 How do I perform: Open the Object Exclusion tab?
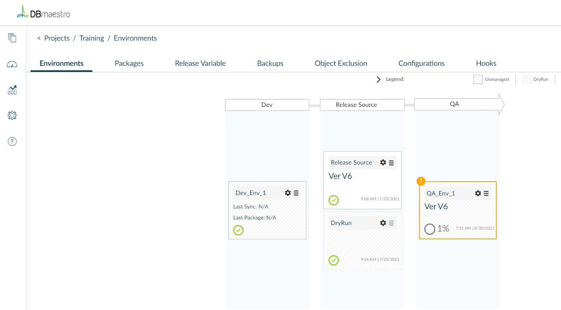pos(341,63)
